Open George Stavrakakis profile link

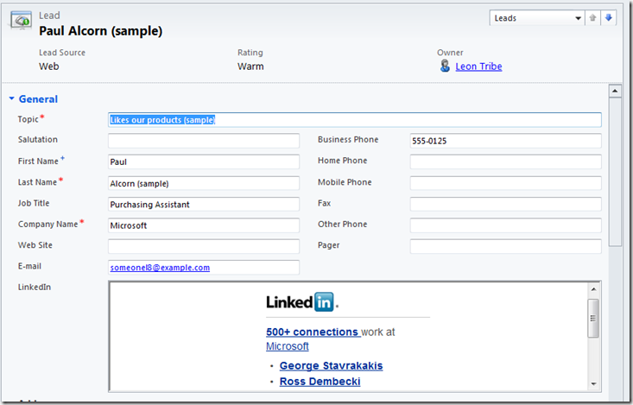(x=331, y=365)
